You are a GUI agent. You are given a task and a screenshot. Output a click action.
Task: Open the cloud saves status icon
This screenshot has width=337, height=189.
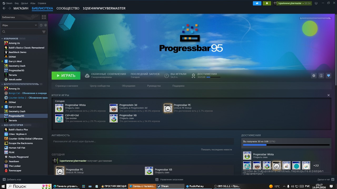tap(87, 76)
